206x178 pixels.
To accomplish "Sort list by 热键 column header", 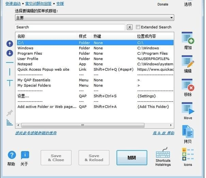I will [x=97, y=36].
